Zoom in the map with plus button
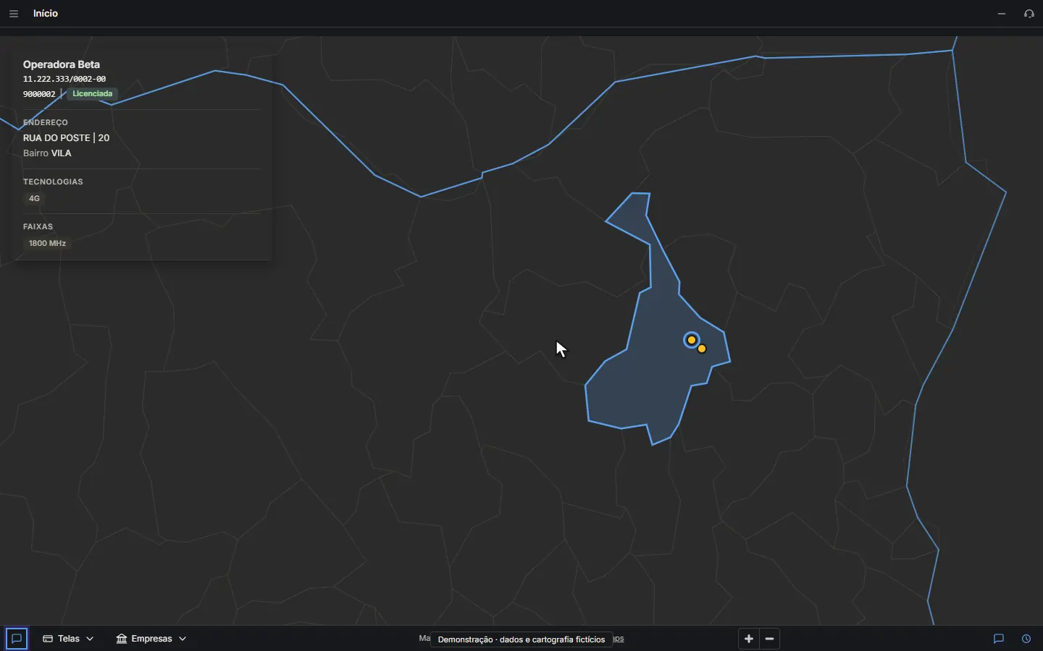 (x=749, y=639)
